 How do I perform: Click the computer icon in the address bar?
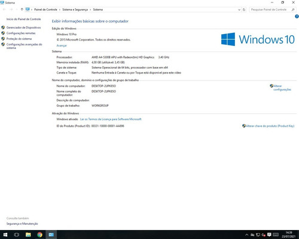click(28, 10)
